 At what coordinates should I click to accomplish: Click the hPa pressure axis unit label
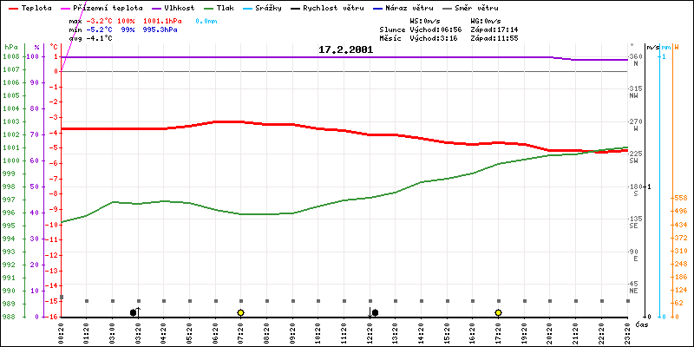10,47
